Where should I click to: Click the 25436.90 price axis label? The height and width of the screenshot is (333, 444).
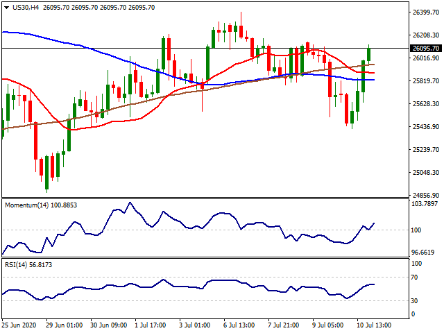click(x=425, y=126)
